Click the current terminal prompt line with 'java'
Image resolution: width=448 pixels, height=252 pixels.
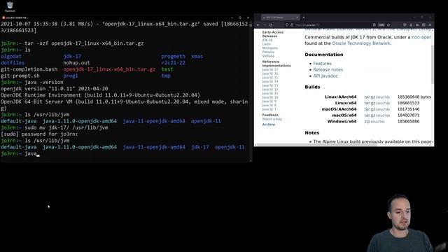point(20,154)
